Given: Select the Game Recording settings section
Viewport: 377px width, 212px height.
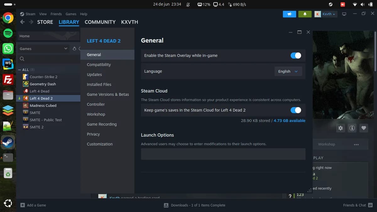Looking at the screenshot, I should click(x=107, y=124).
